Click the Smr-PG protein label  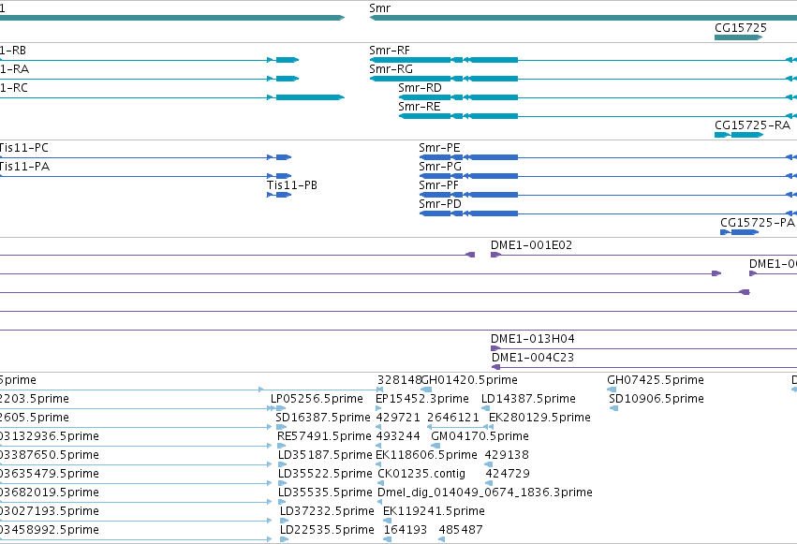point(440,167)
